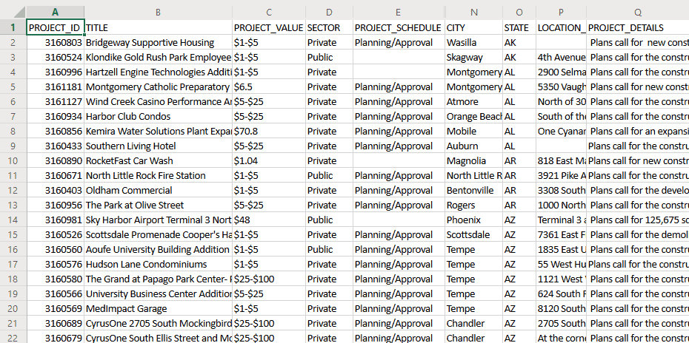The image size is (689, 343).
Task: Select column A header
Action: [x=56, y=13]
